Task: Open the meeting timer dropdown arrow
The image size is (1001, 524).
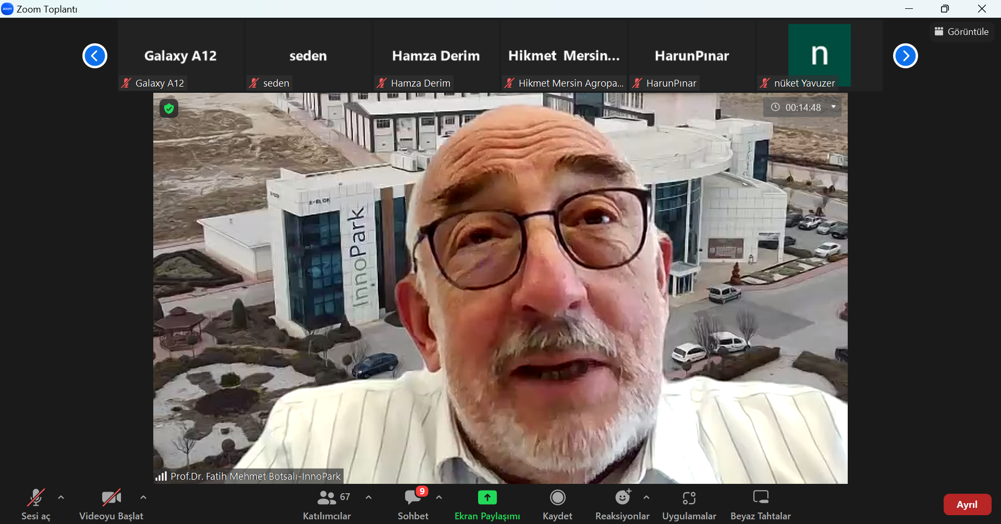Action: 834,107
